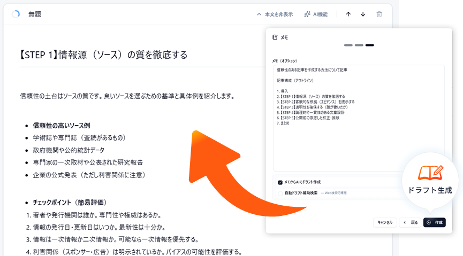Move section down with the down arrow

[363, 14]
